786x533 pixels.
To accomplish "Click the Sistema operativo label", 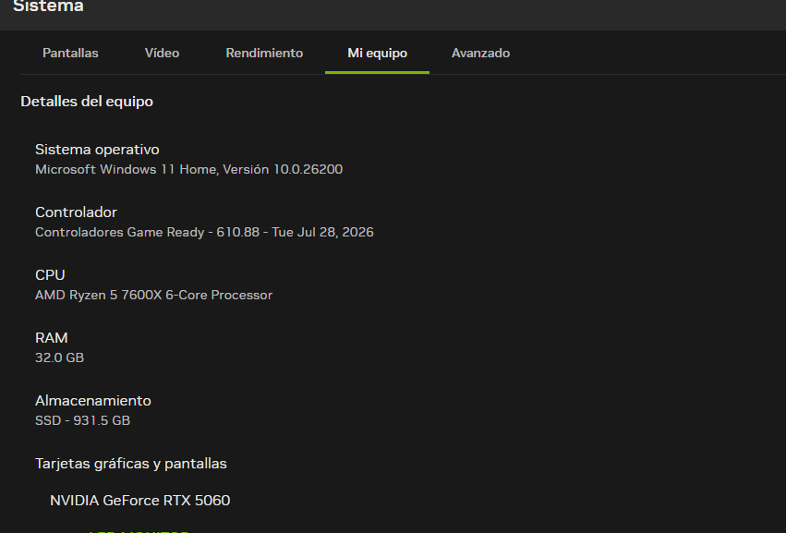I will click(x=97, y=150).
